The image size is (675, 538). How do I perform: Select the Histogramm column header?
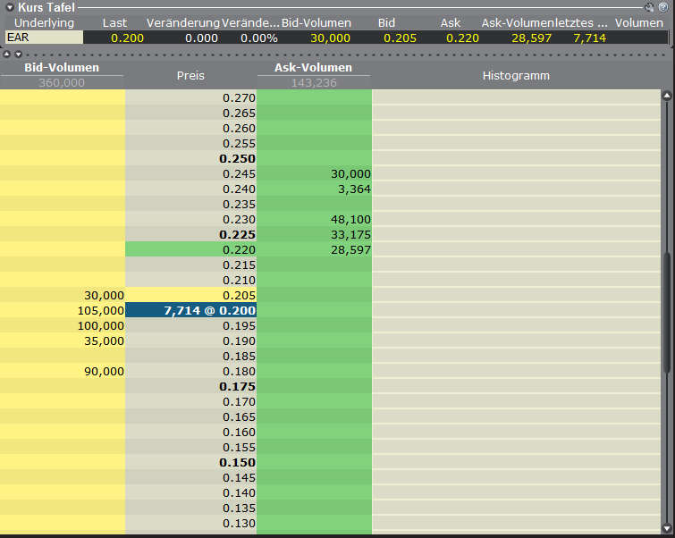(x=515, y=76)
